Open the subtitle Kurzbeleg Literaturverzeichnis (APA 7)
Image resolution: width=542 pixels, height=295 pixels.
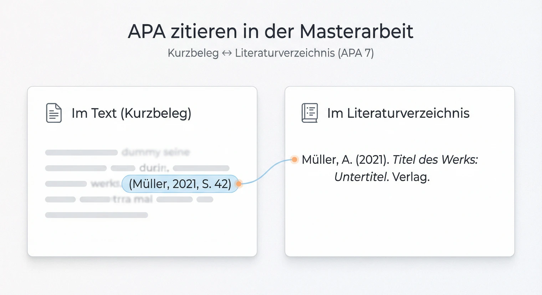pos(271,53)
